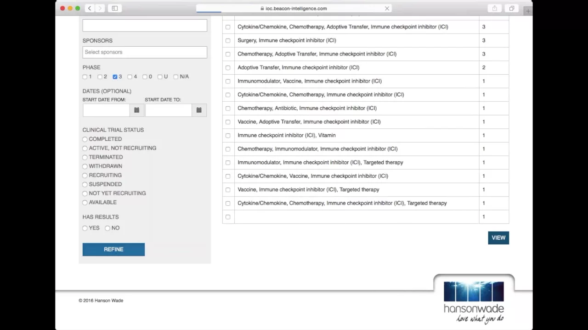Open the Safari share icon
Screen dimensions: 588x330
495,8
